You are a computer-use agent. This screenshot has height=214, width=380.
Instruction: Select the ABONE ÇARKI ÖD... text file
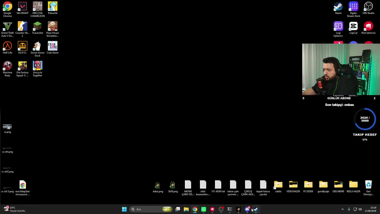[188, 188]
